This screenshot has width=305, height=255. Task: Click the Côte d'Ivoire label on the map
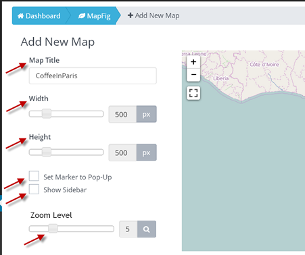(264, 65)
